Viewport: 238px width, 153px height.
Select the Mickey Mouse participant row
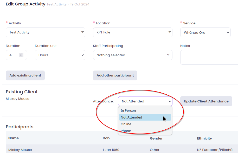(x=20, y=150)
